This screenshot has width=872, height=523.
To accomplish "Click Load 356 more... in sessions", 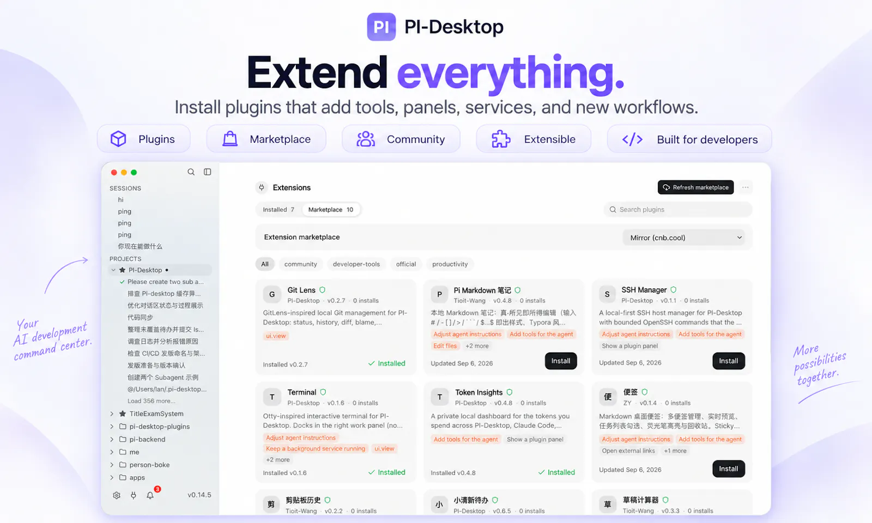I will coord(152,401).
